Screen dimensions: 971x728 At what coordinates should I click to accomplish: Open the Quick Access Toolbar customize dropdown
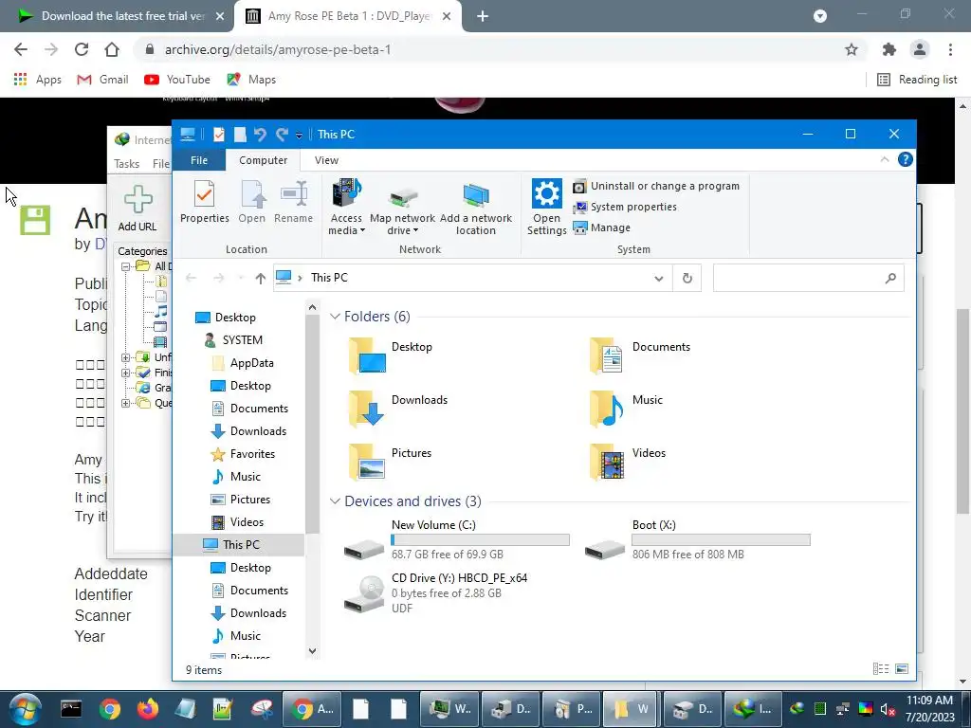[299, 135]
